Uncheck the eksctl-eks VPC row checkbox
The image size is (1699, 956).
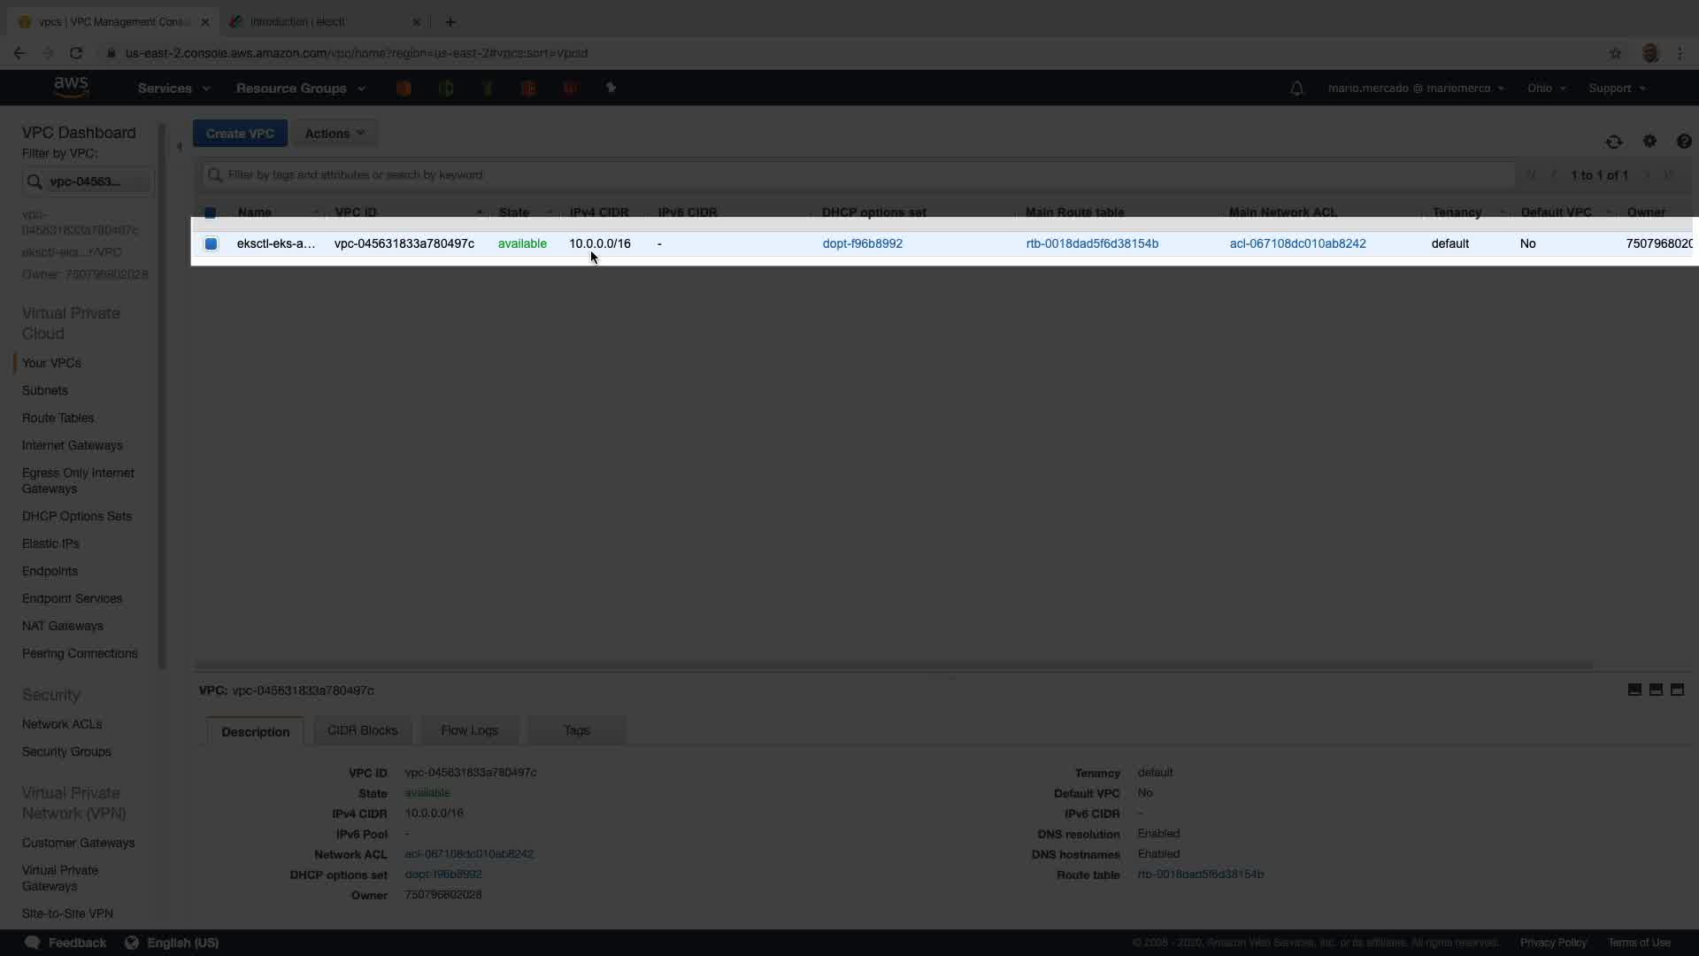[x=211, y=243]
